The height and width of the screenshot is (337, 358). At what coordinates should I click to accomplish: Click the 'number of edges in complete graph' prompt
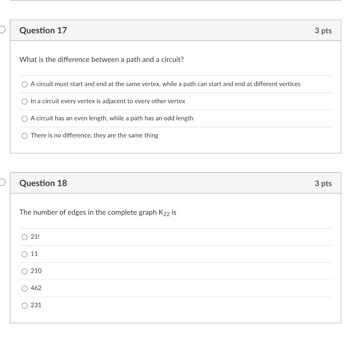tap(98, 212)
